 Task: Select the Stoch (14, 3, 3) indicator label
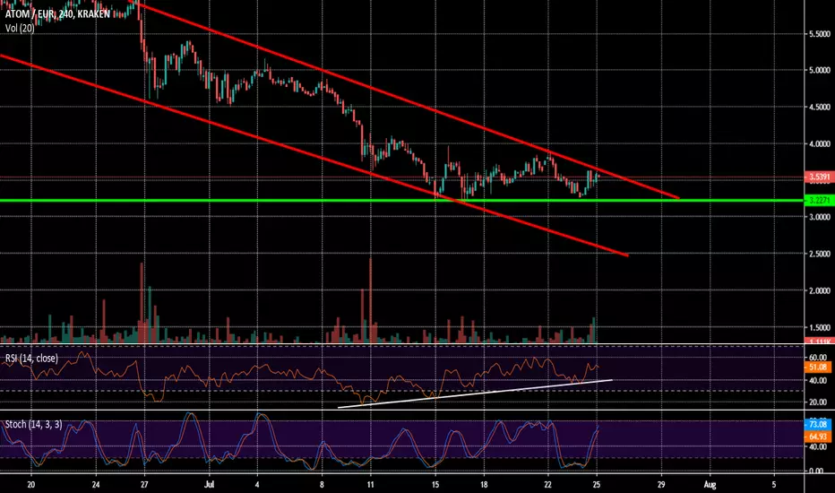click(33, 424)
